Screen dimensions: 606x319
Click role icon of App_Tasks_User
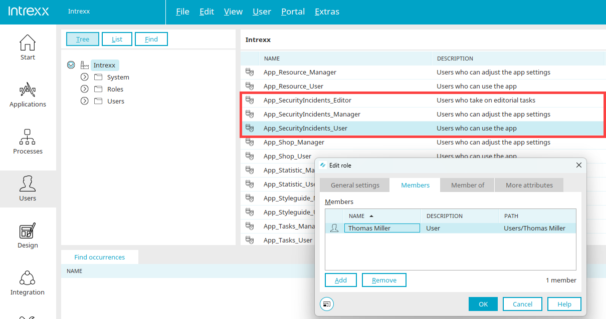[250, 240]
